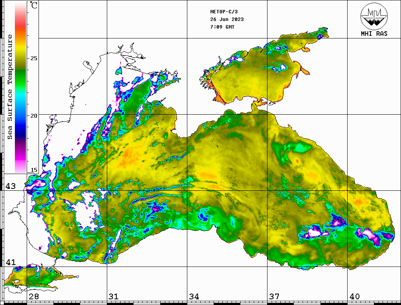Click longitude label '28'
The height and width of the screenshot is (305, 401).
tap(34, 297)
